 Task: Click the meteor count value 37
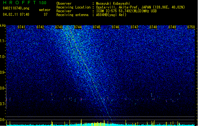[46, 14]
